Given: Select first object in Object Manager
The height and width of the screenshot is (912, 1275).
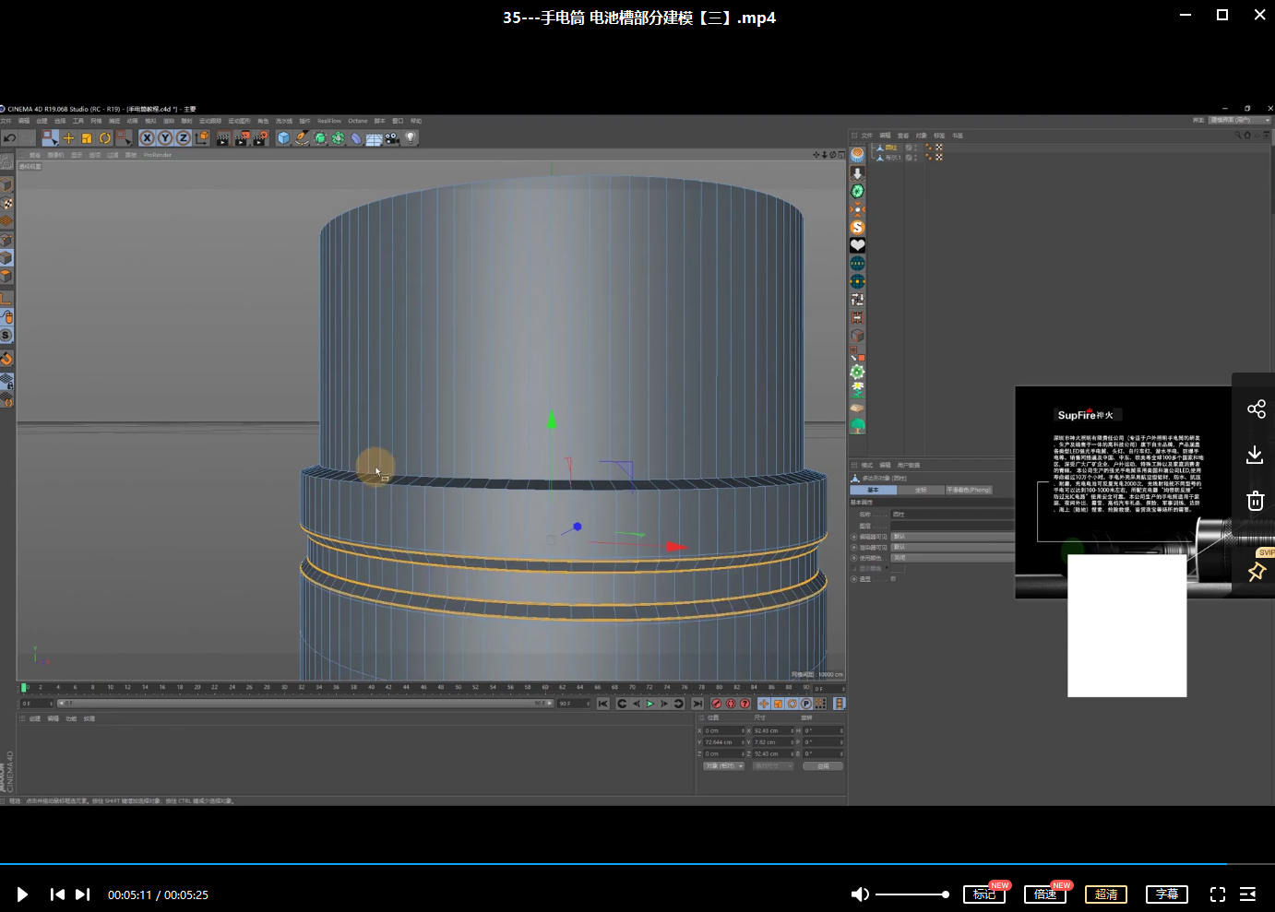Looking at the screenshot, I should click(x=891, y=148).
